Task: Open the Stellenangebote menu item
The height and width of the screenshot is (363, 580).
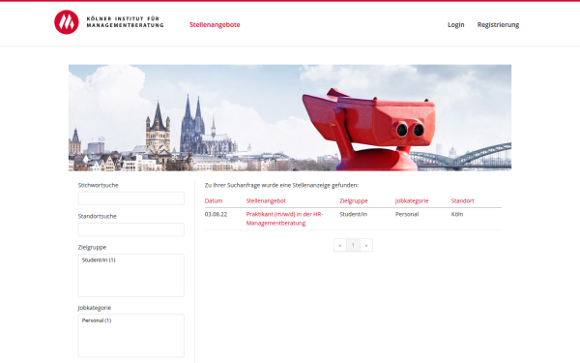Action: click(x=215, y=25)
